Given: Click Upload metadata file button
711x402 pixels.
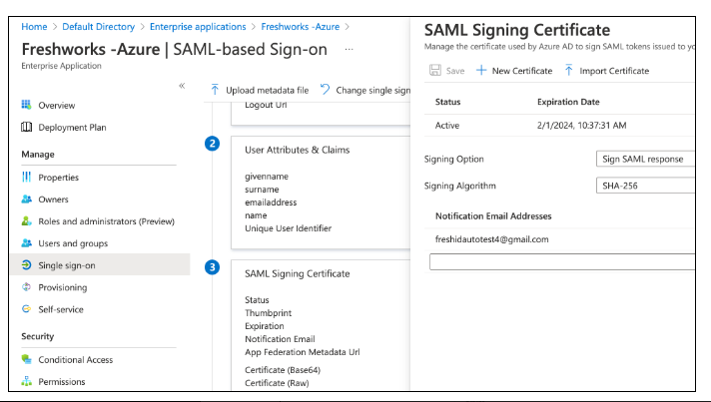Looking at the screenshot, I should (260, 90).
